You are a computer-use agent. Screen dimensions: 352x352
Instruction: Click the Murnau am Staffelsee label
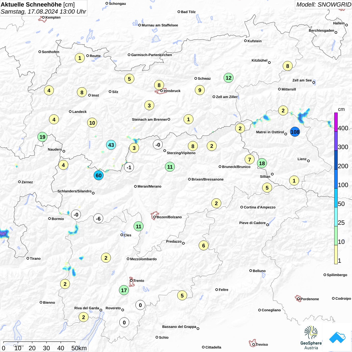160,25
